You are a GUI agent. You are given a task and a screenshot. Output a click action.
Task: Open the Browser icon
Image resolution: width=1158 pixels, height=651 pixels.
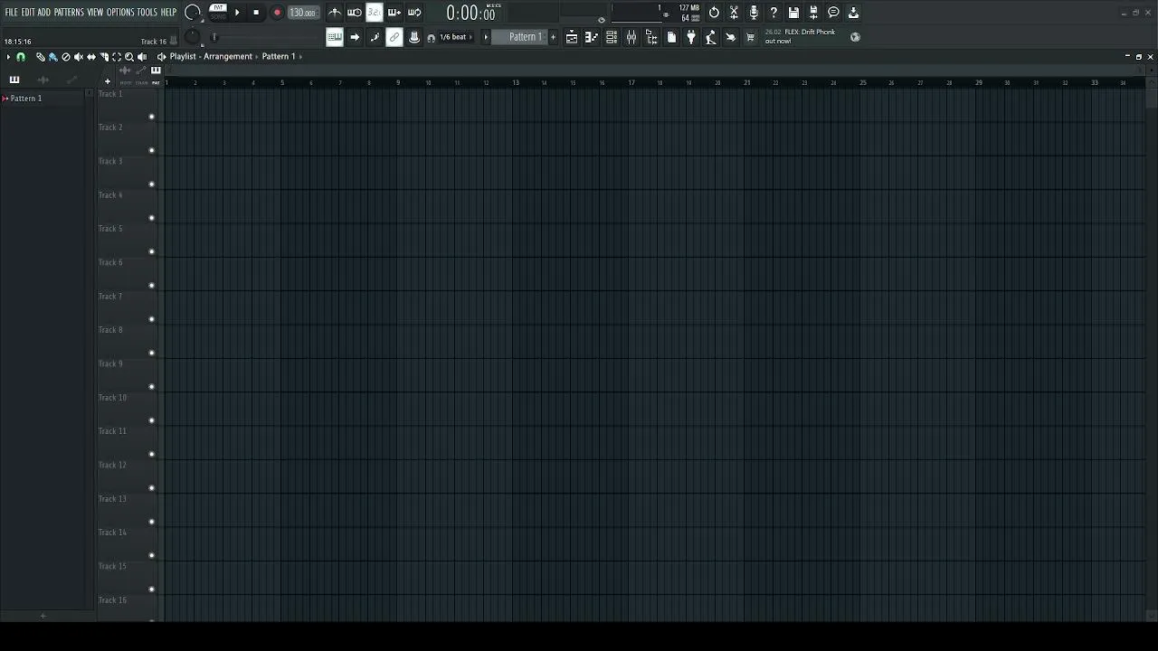(x=651, y=37)
